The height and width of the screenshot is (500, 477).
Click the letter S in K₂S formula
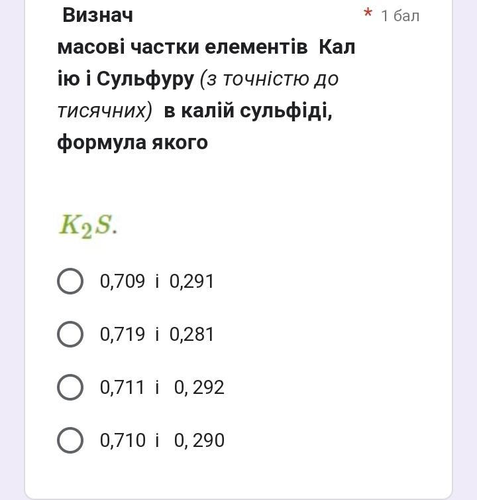[103, 225]
